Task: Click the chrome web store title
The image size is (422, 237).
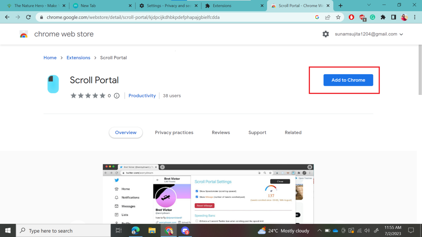Action: (x=64, y=34)
